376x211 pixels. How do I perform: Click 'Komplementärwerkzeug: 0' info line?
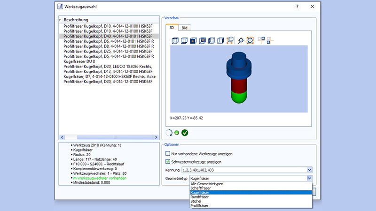(95, 169)
